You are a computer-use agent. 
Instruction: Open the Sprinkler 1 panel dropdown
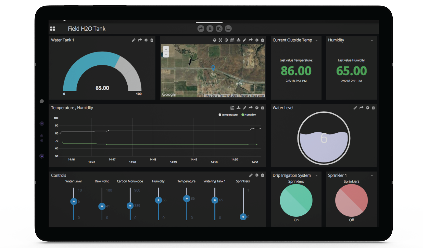[372, 175]
